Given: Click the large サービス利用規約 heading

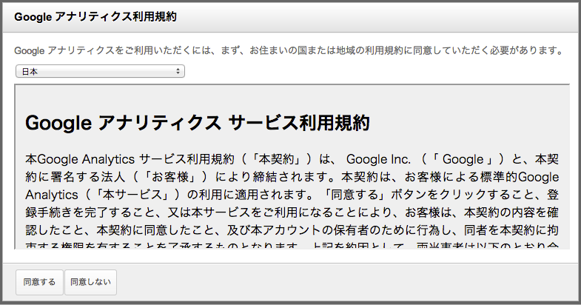Looking at the screenshot, I should point(197,123).
